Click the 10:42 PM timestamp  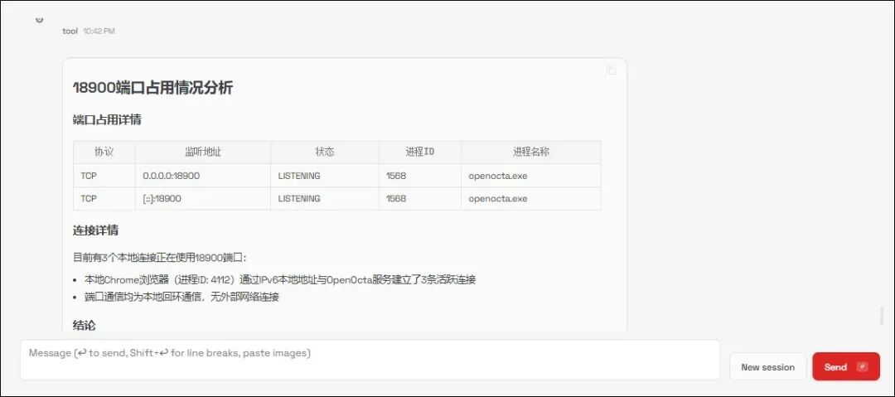coord(99,31)
